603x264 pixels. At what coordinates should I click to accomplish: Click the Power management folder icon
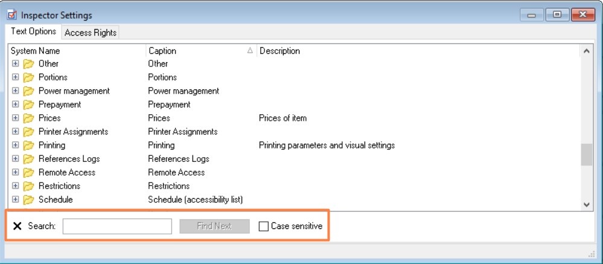28,91
